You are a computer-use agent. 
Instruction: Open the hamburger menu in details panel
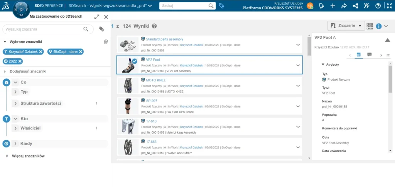point(388,55)
